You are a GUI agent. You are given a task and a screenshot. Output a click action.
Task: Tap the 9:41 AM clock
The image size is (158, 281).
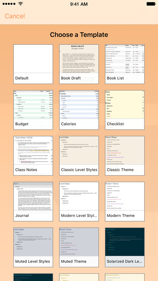click(x=79, y=4)
